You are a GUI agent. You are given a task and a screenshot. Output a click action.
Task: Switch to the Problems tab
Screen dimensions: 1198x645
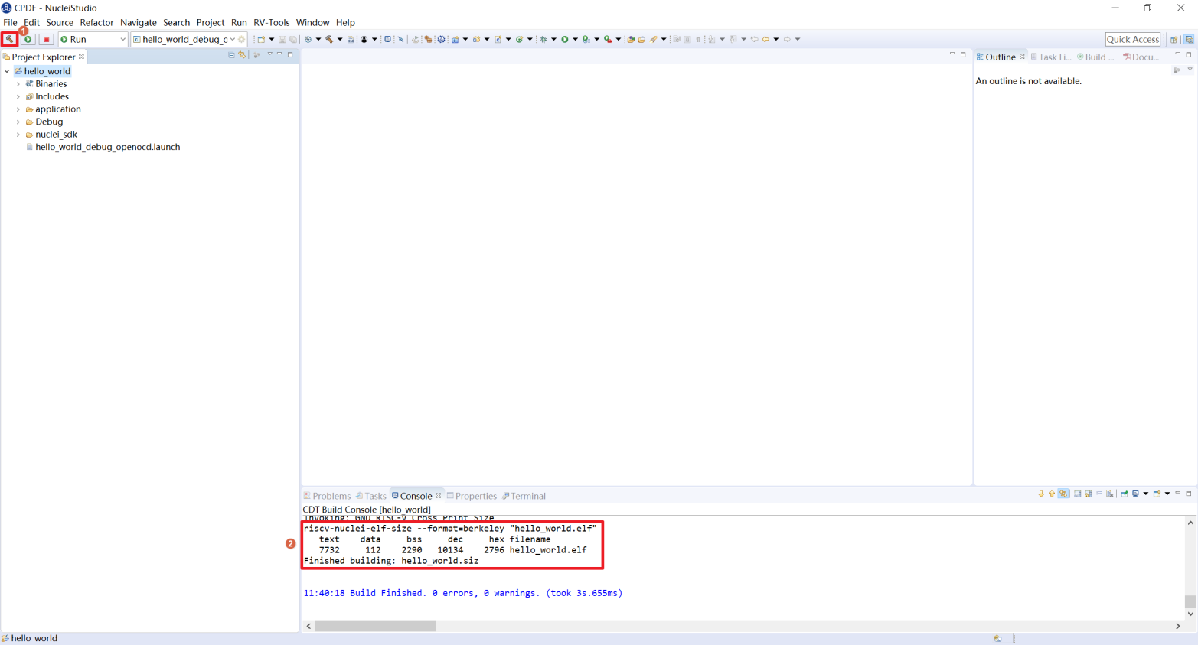327,496
